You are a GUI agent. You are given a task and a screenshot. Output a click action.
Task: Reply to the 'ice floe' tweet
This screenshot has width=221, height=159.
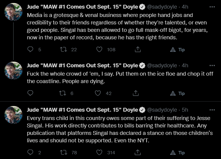[30, 93]
